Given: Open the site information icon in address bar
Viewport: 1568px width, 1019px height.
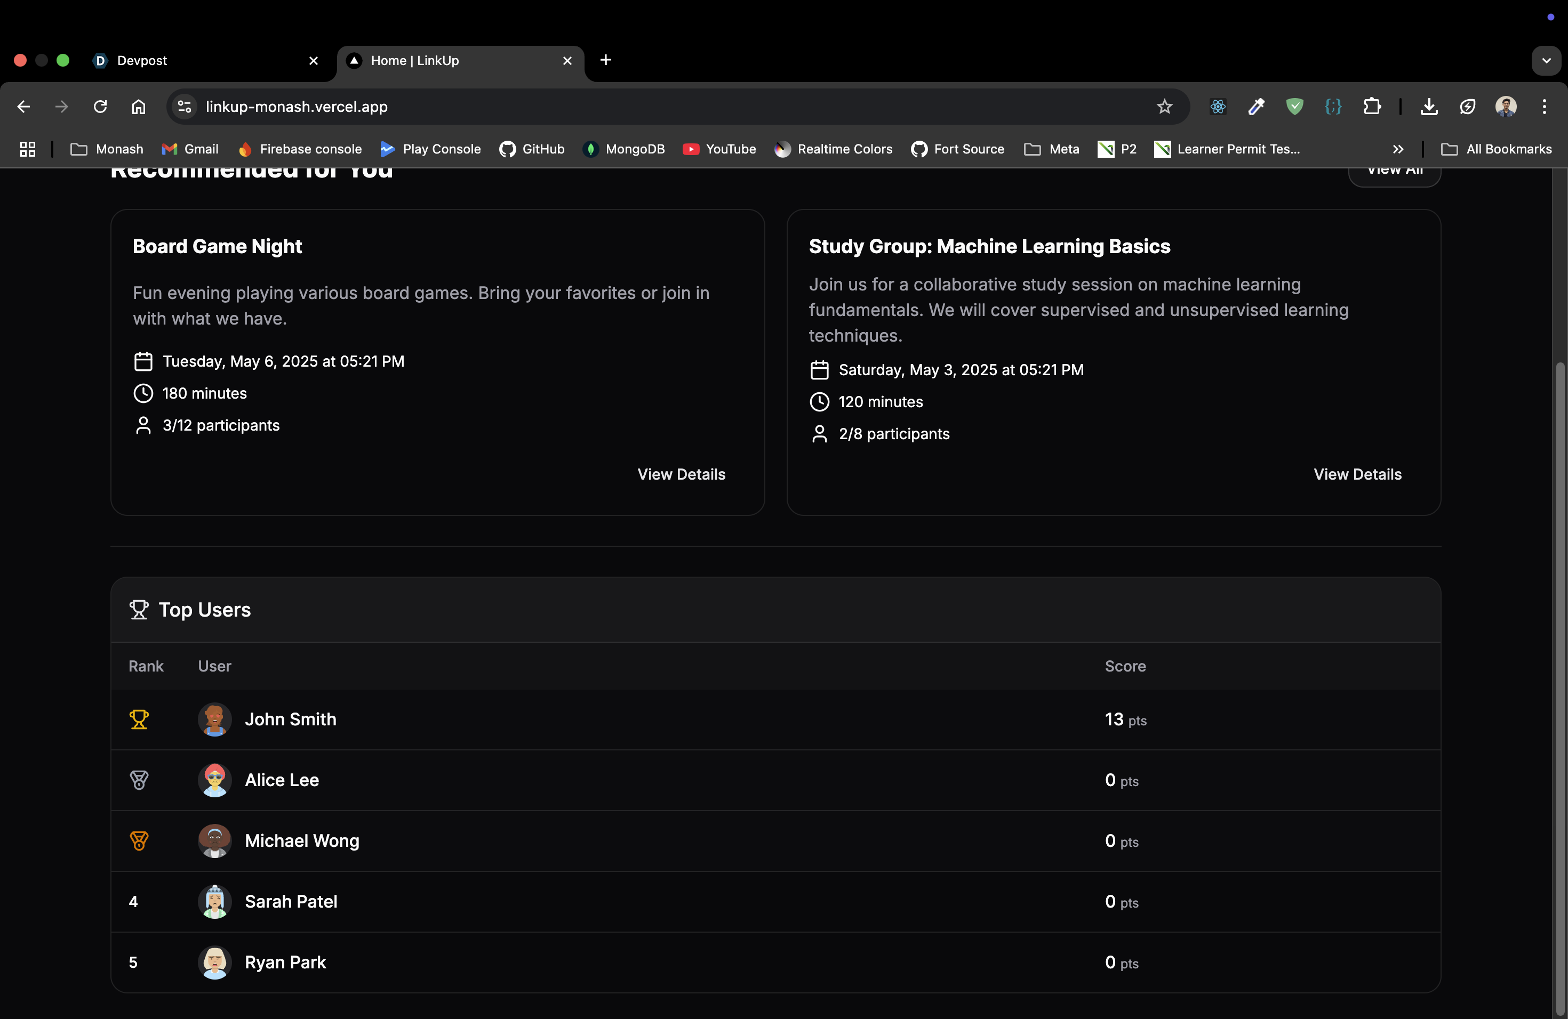Looking at the screenshot, I should 185,107.
